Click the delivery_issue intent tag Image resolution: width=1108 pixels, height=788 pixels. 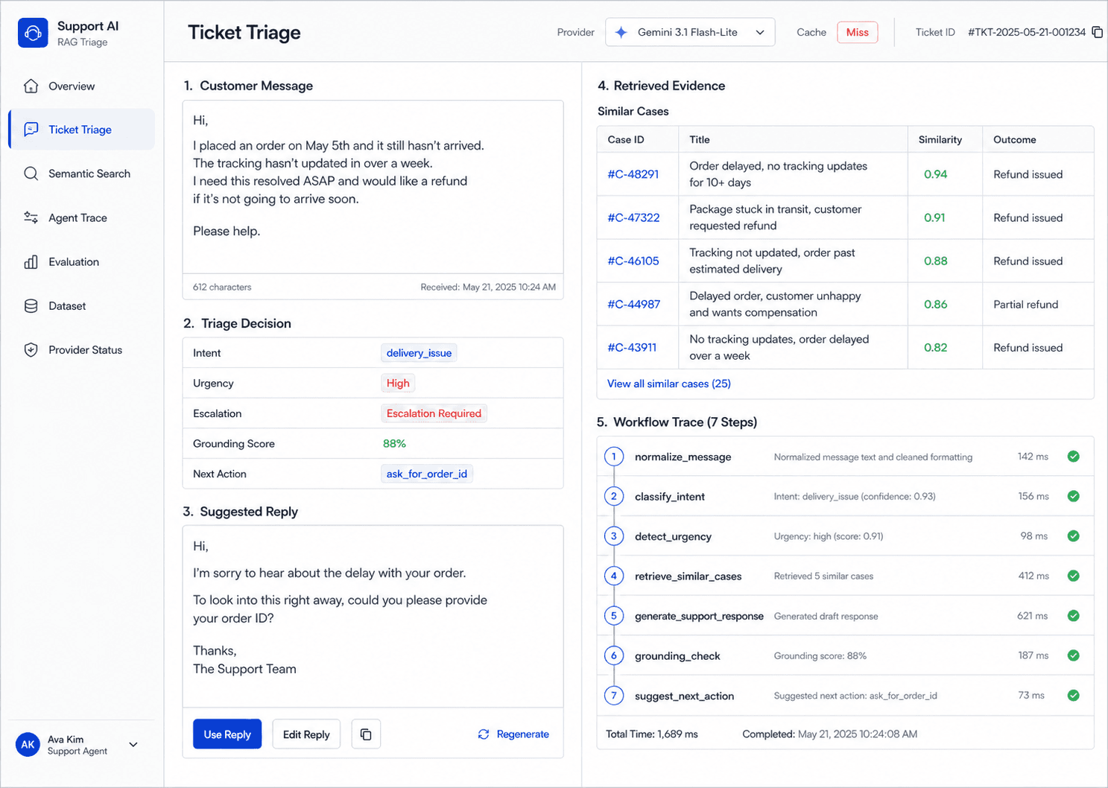click(419, 353)
